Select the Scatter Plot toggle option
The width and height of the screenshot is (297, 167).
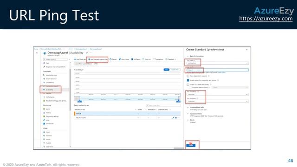[x=174, y=70]
